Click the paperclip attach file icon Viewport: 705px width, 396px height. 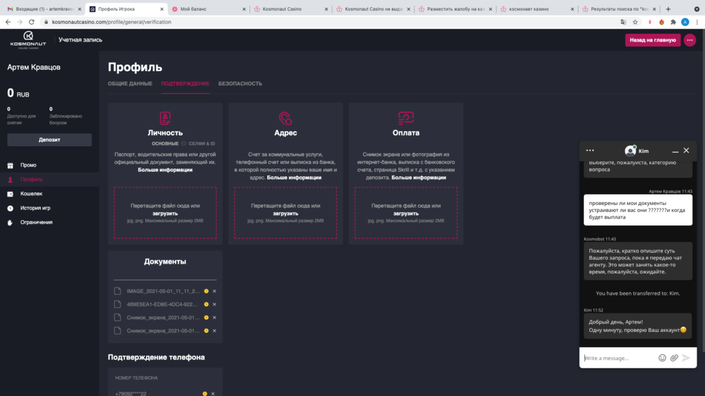click(674, 358)
